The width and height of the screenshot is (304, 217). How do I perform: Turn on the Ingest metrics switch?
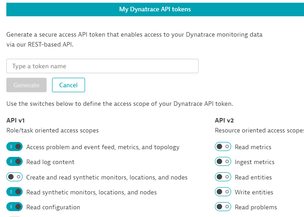(223, 162)
